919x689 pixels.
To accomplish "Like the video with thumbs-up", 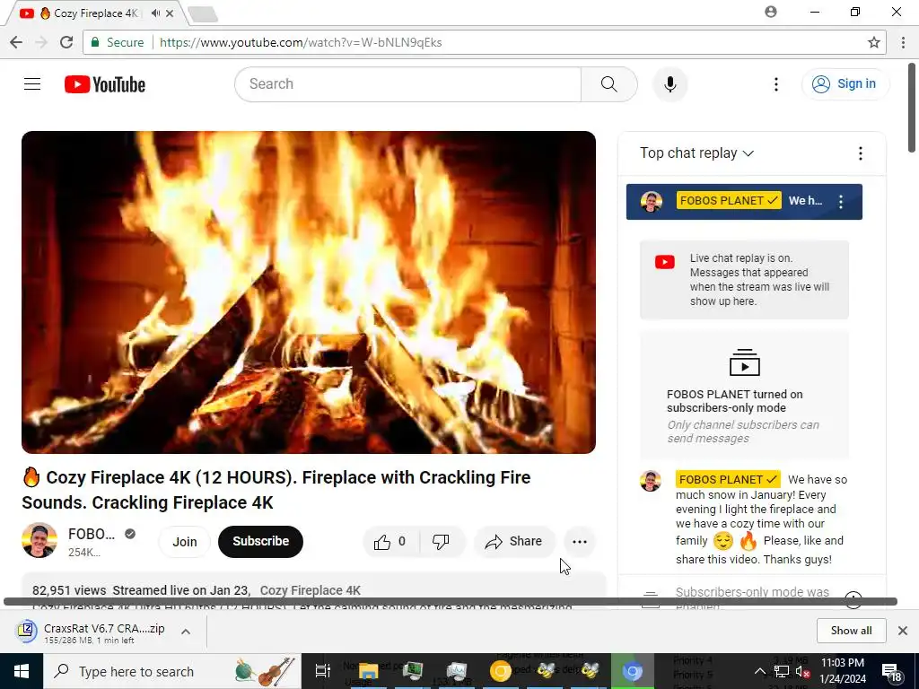I will point(391,541).
